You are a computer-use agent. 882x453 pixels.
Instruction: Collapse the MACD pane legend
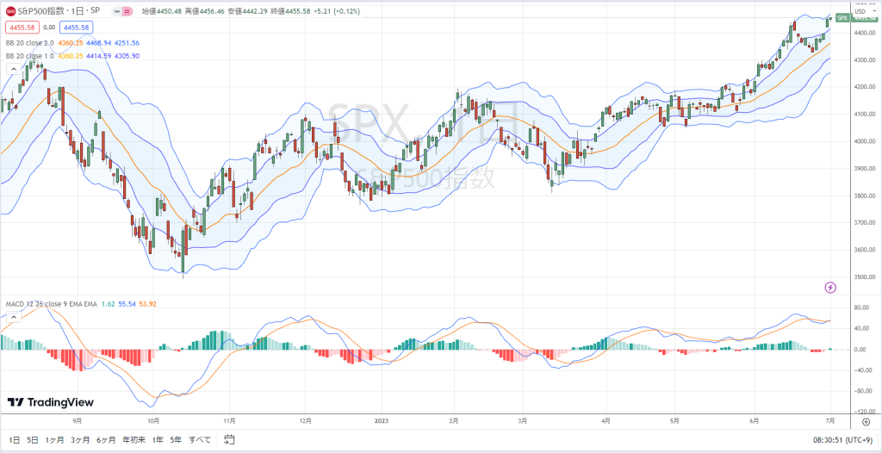point(12,318)
